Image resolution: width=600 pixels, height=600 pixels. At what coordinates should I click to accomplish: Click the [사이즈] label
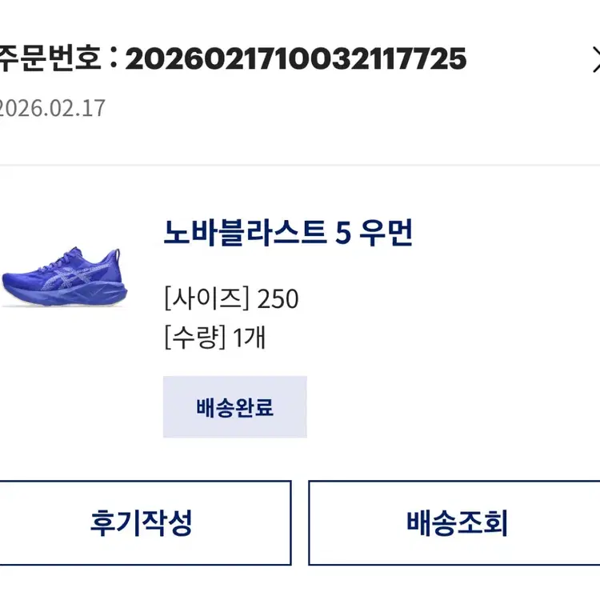(x=206, y=298)
